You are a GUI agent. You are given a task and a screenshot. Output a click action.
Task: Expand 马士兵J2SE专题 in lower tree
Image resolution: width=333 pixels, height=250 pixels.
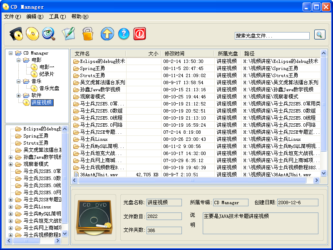[x=10, y=200]
